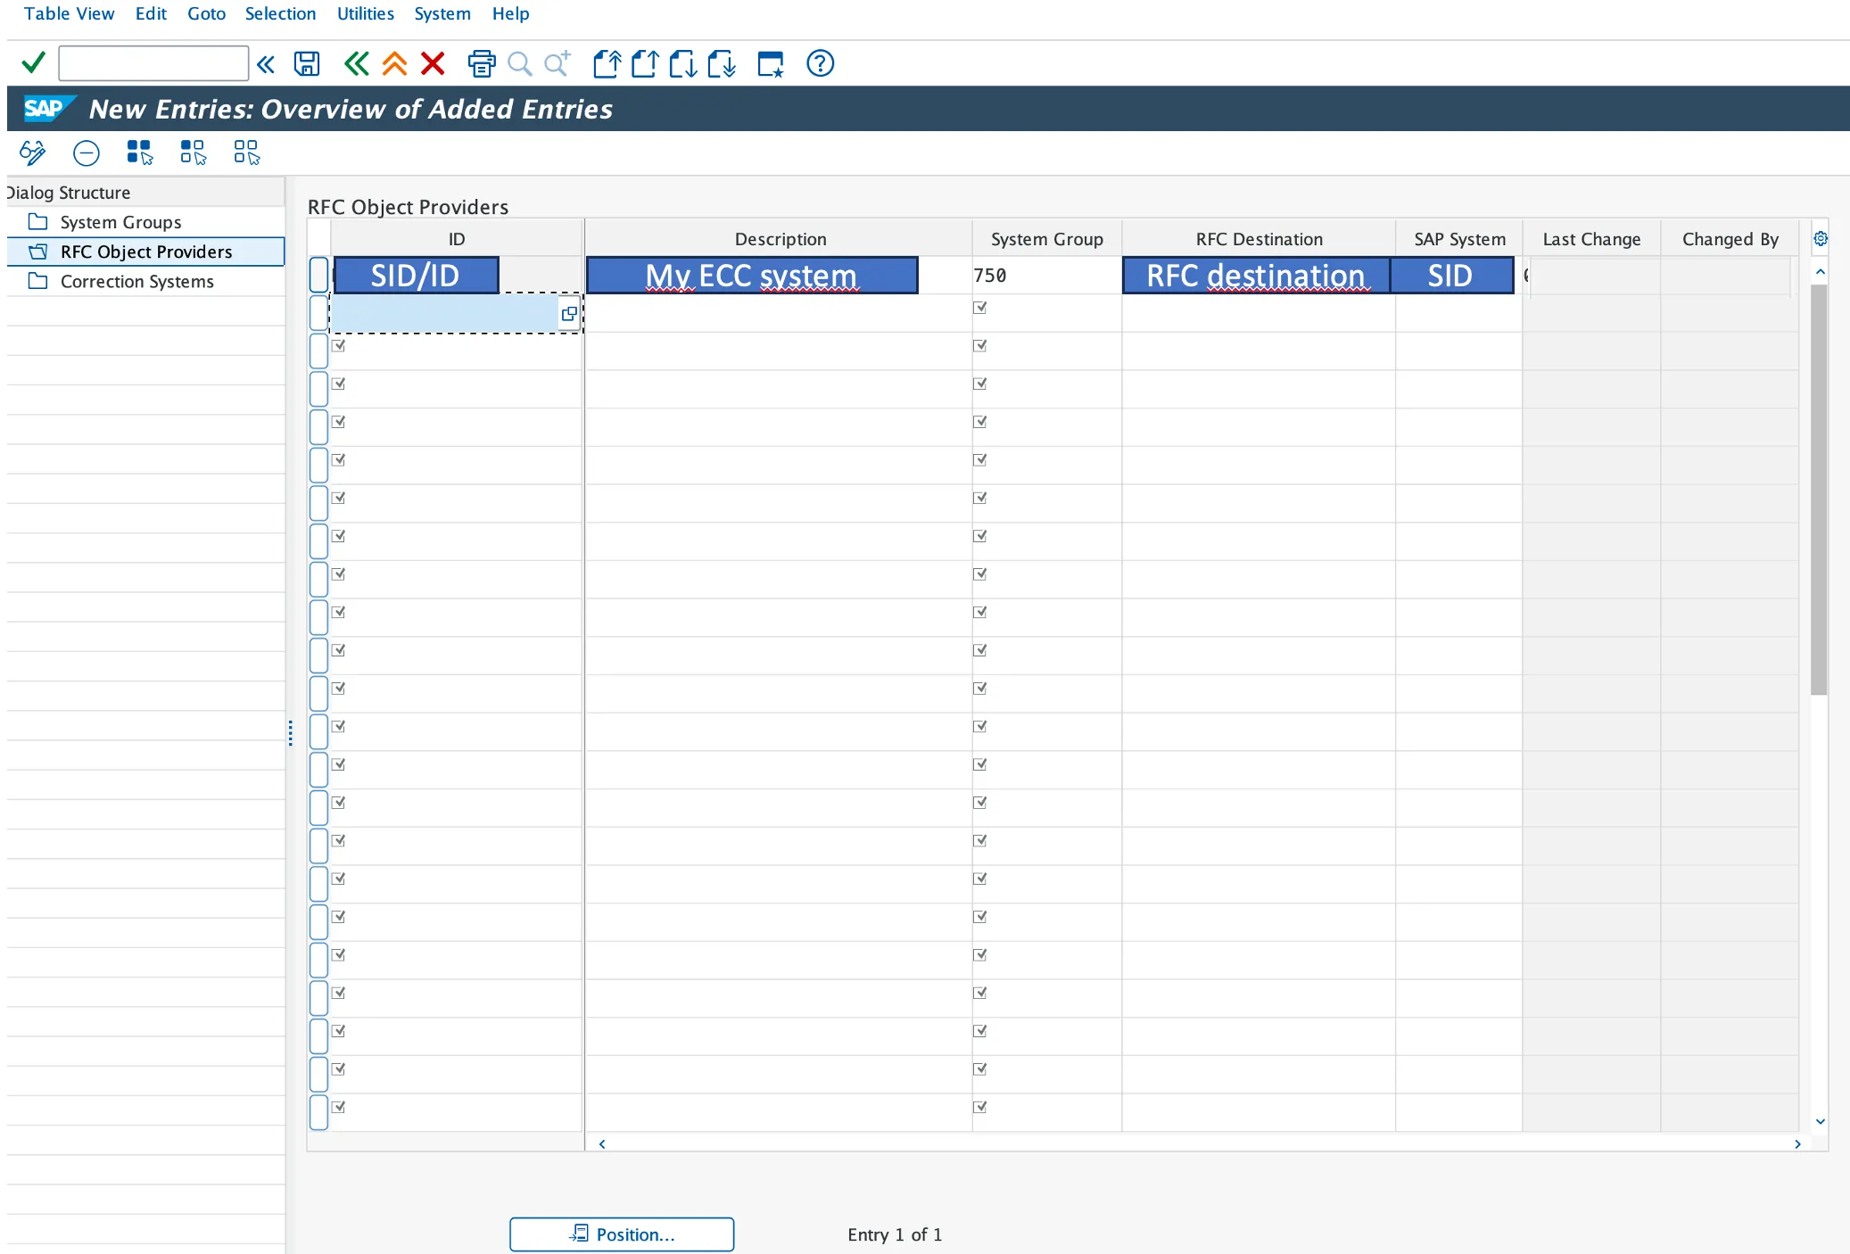Click the green Back double-arrow icon

coord(356,63)
